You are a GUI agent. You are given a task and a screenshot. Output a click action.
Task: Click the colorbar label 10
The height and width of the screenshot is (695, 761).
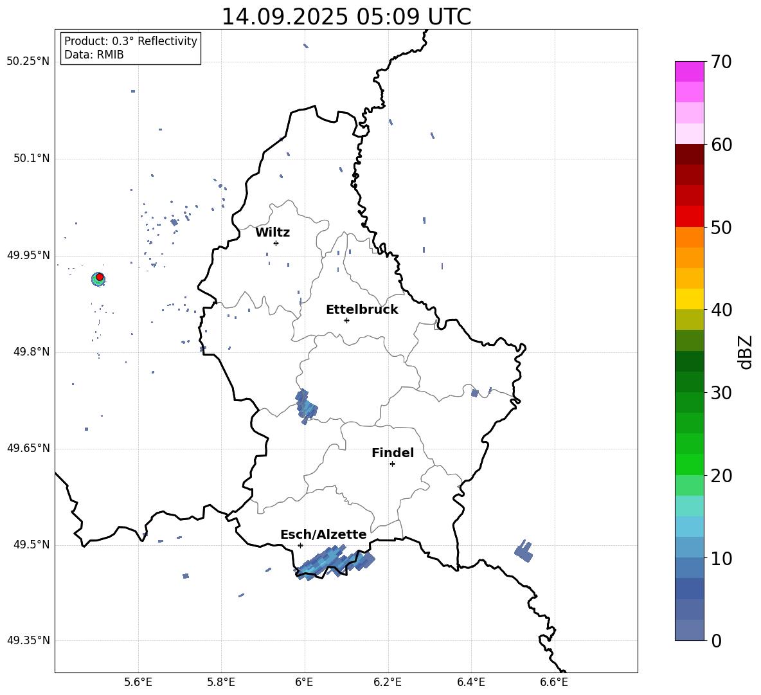point(721,558)
